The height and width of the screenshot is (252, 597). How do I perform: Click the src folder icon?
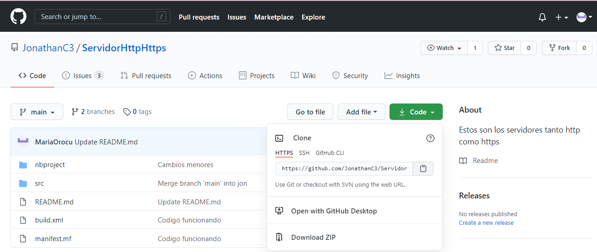click(x=23, y=183)
